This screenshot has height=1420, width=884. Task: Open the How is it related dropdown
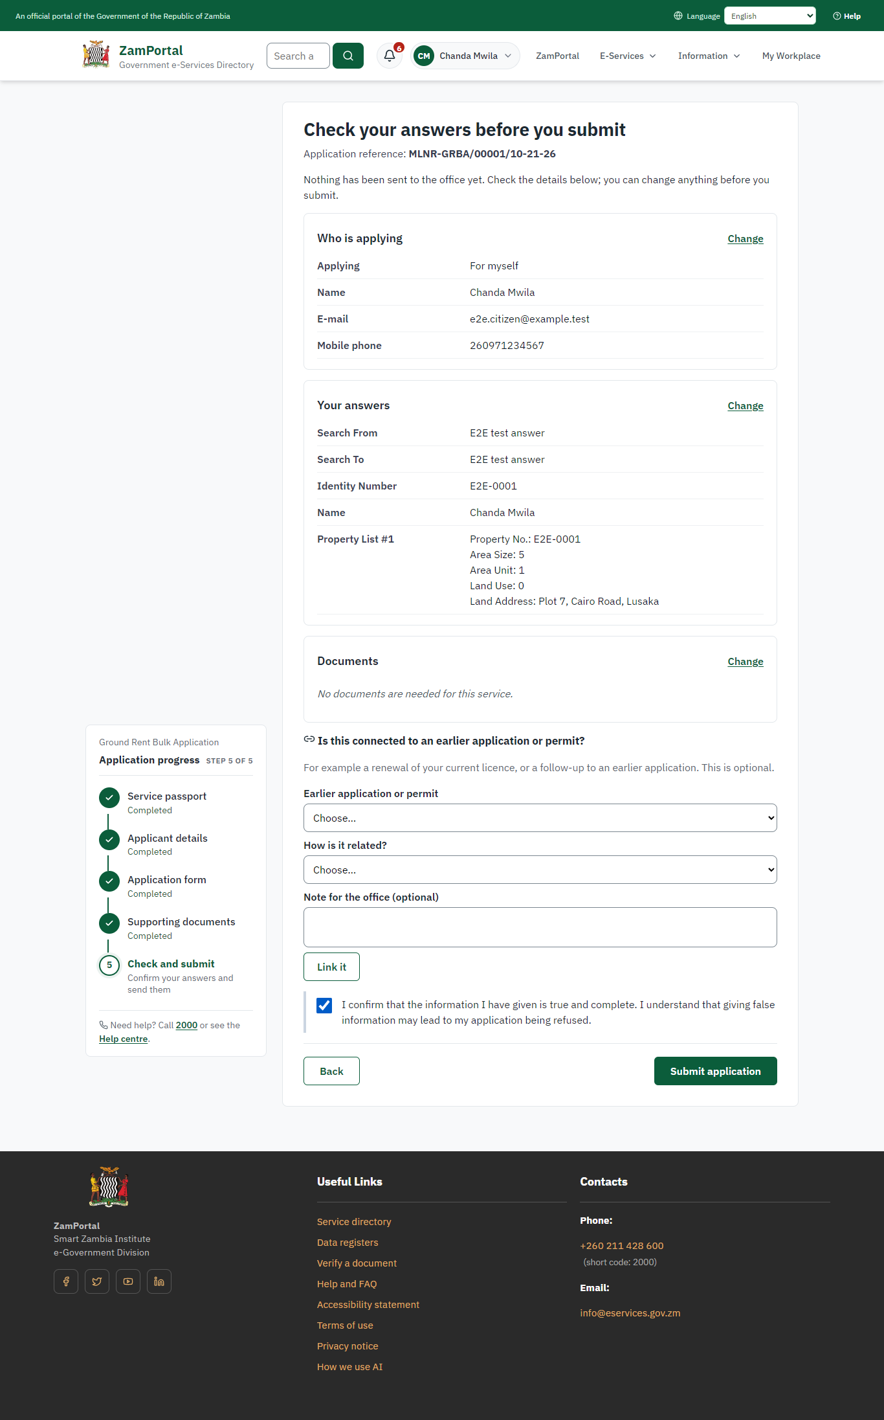[540, 870]
